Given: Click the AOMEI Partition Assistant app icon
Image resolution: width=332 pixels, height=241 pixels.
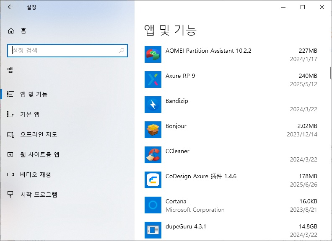Looking at the screenshot, I should point(153,54).
